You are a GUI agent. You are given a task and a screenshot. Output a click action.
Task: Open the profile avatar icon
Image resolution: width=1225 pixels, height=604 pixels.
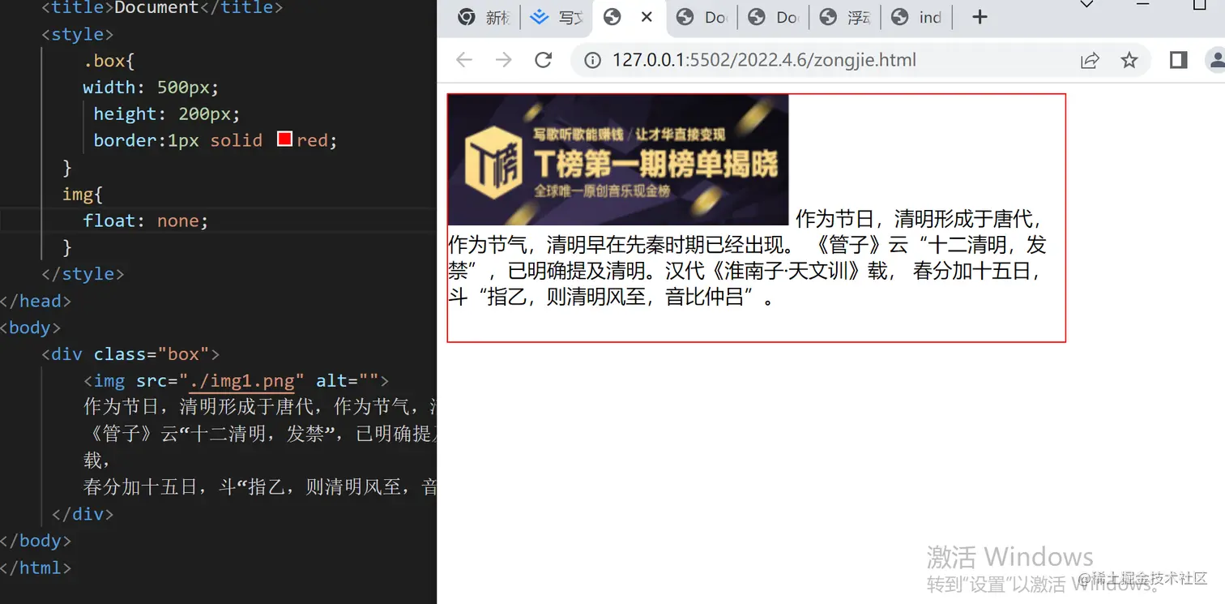point(1217,60)
